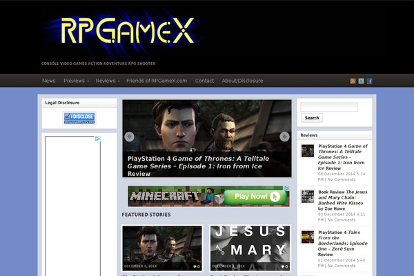Viewport: 414px width, 276px height.
Task: Open the Twitter icon in navbar
Action: click(x=361, y=81)
